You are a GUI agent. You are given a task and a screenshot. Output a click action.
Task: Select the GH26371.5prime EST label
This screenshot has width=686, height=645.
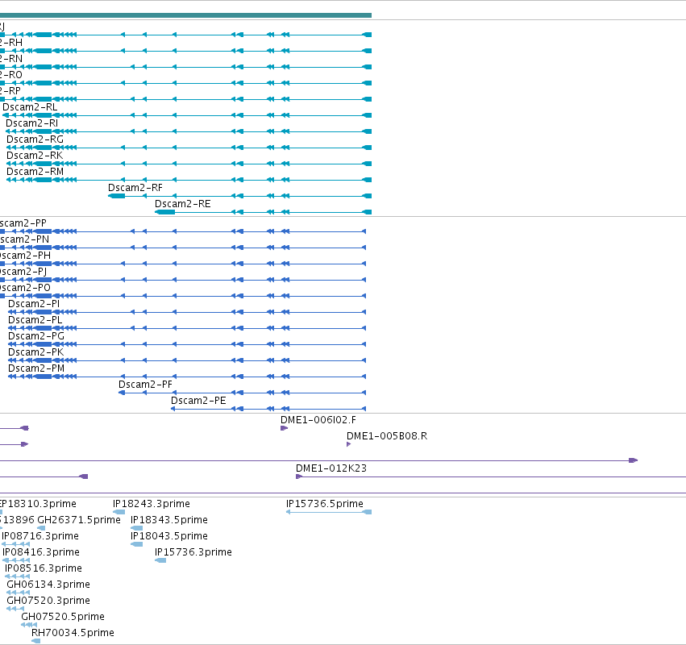pos(79,520)
